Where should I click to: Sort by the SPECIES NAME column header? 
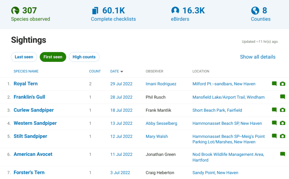26,71
